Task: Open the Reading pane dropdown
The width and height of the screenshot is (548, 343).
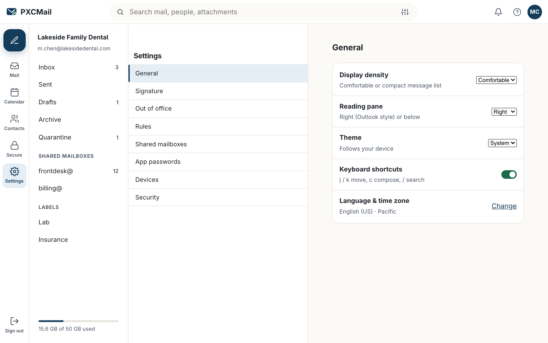Action: (504, 112)
